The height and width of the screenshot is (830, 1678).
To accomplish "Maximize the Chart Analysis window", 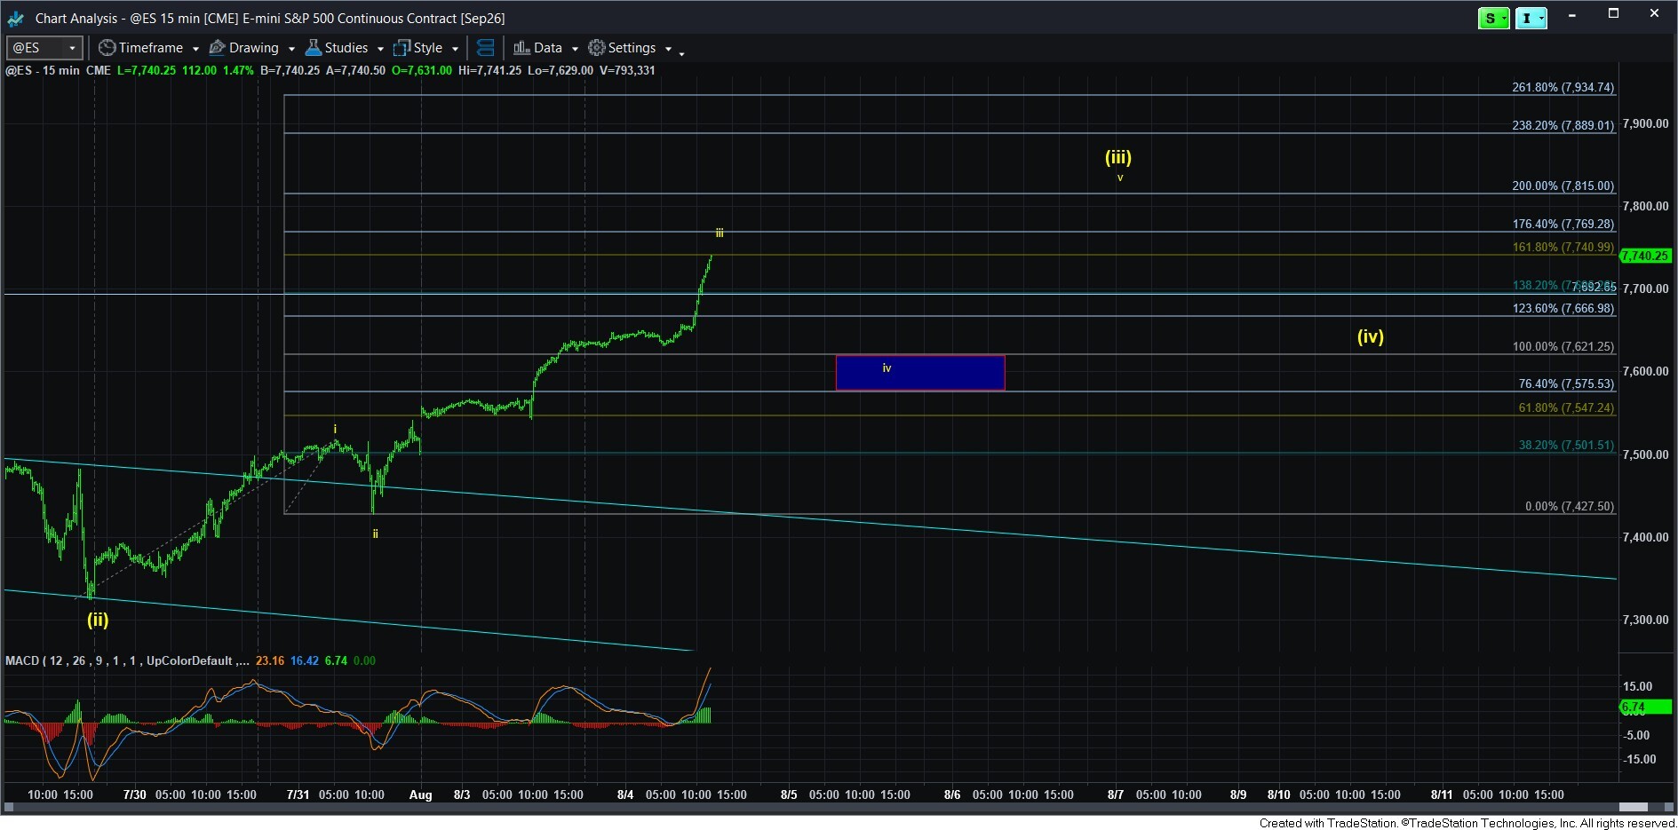I will tap(1613, 14).
